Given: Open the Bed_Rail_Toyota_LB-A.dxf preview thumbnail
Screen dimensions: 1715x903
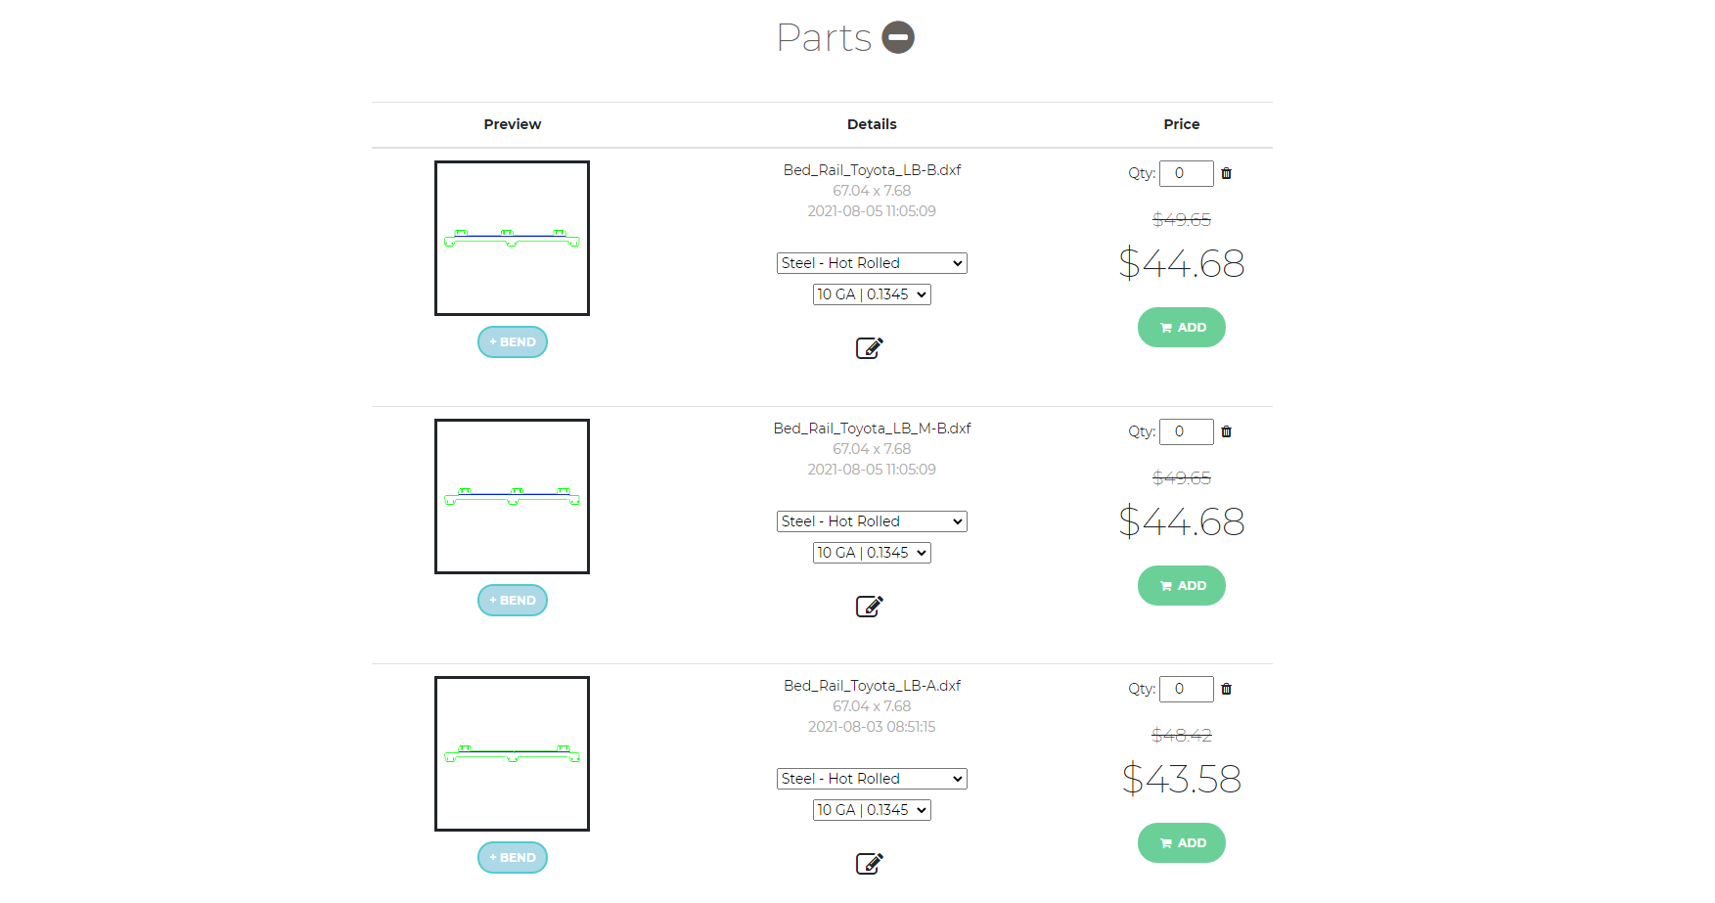Looking at the screenshot, I should 512,753.
